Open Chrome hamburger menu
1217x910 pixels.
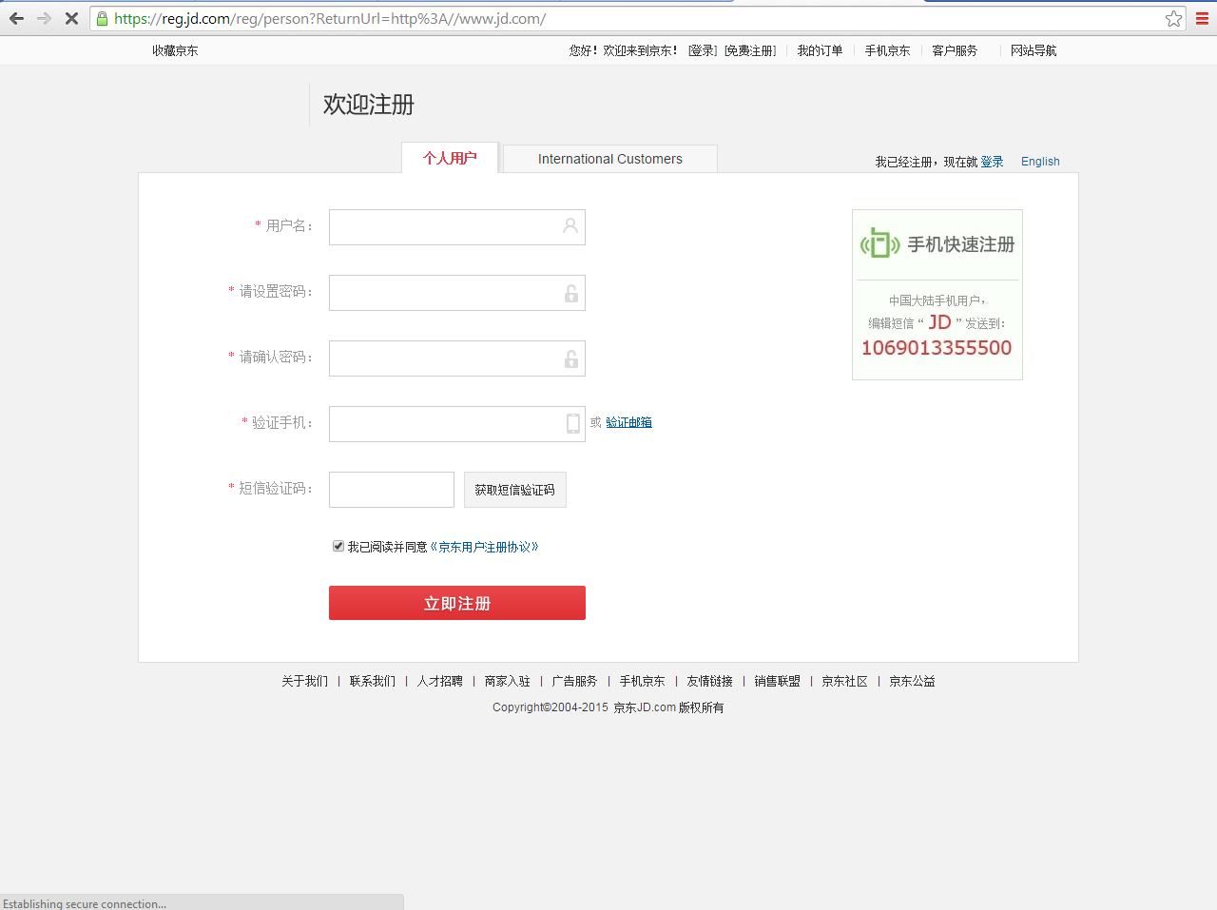click(x=1203, y=18)
